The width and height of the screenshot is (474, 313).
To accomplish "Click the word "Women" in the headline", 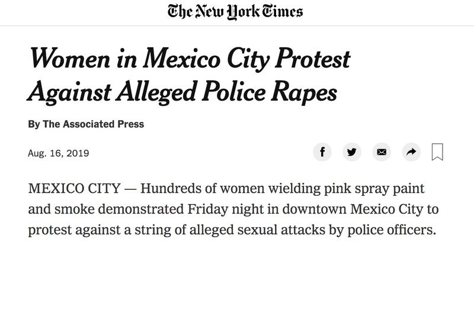I will (70, 59).
